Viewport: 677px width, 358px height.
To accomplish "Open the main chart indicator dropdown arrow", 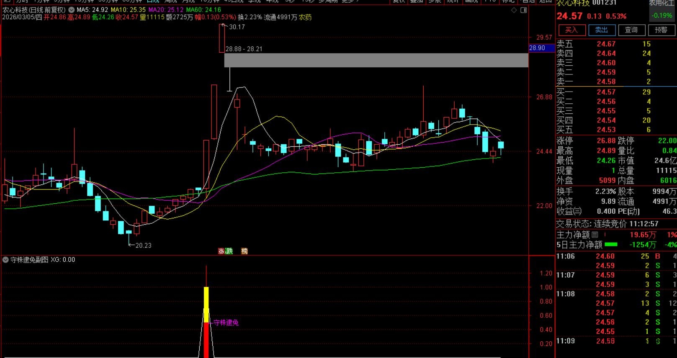I will pos(72,10).
